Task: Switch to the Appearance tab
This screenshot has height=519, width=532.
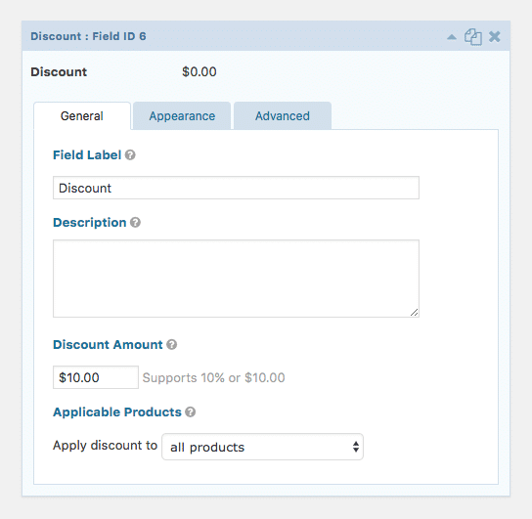Action: (x=182, y=116)
